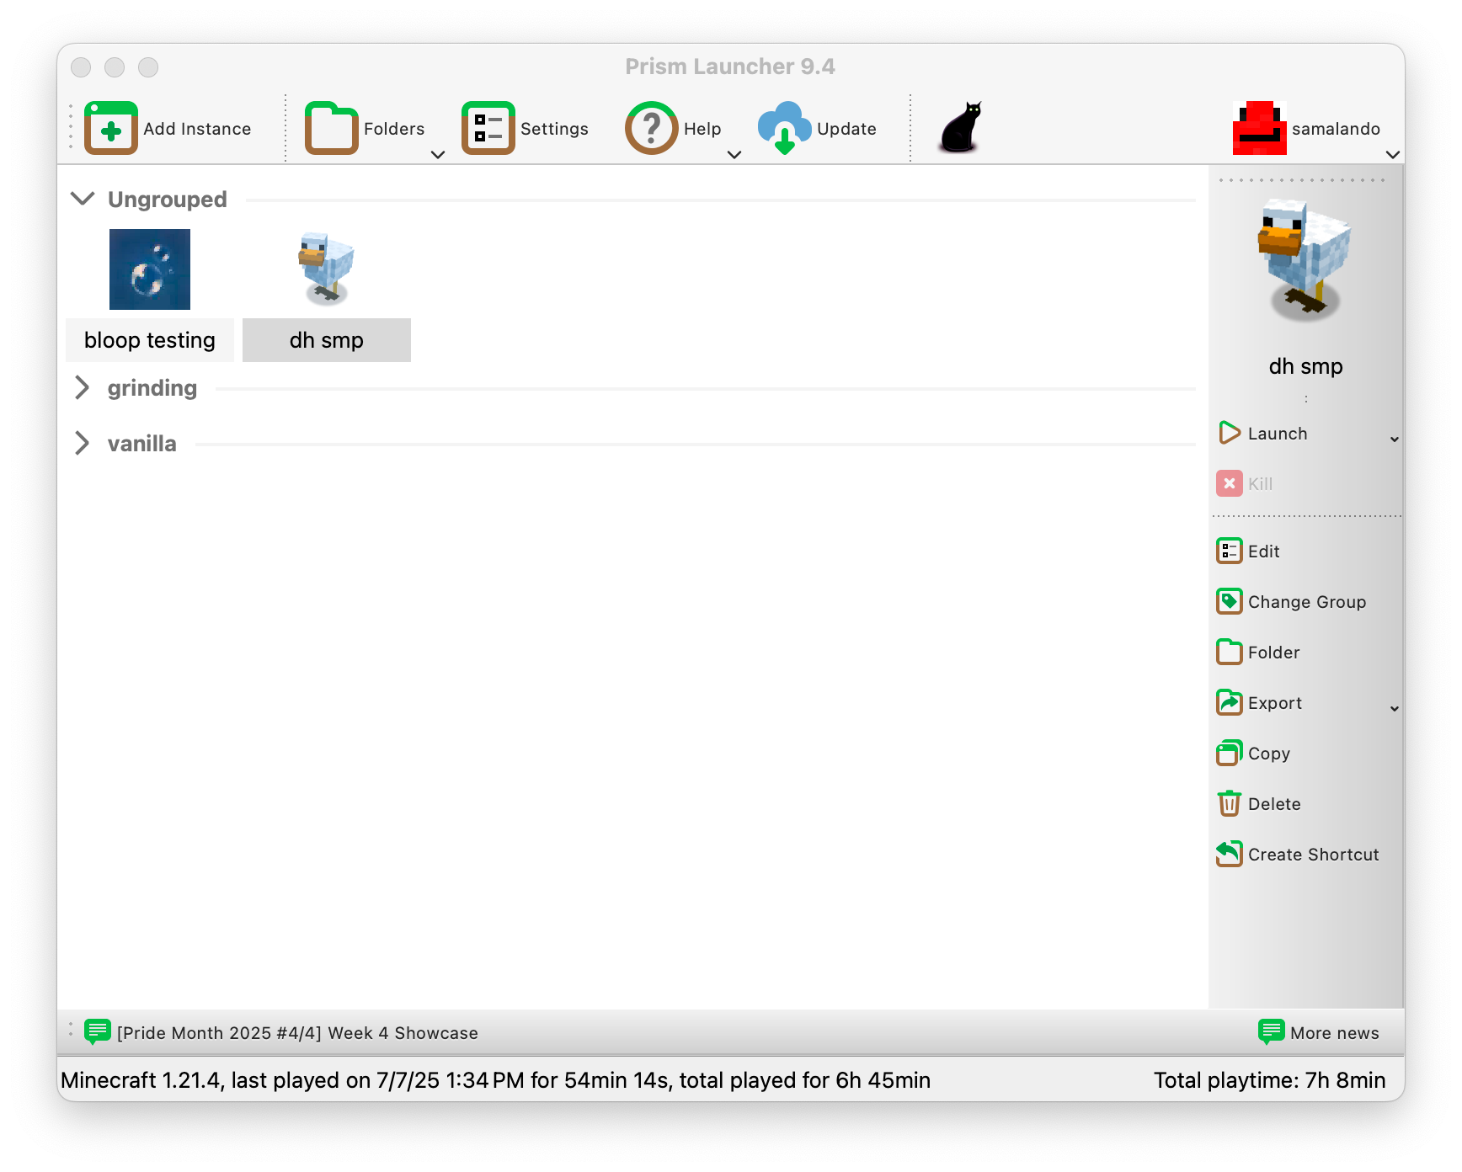Expand the grinding group
Screen dimensions: 1462x1172
click(82, 387)
